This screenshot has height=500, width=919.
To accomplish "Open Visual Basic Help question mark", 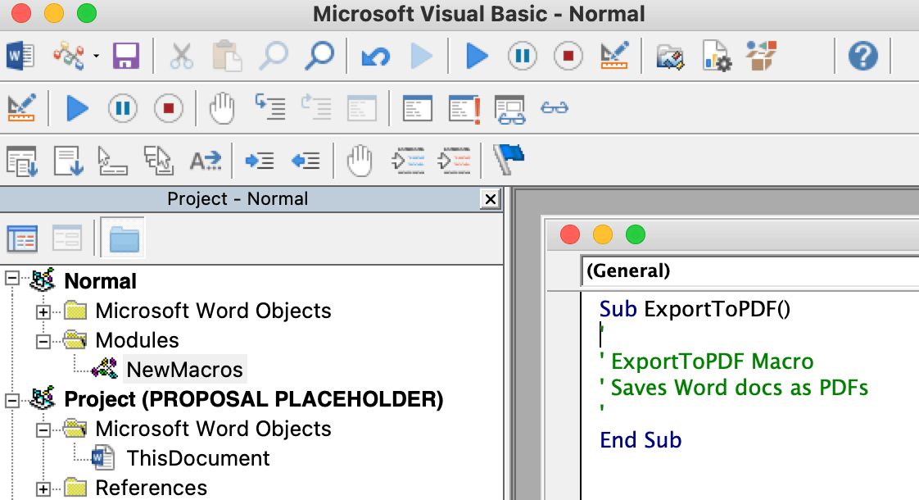I will coord(862,57).
